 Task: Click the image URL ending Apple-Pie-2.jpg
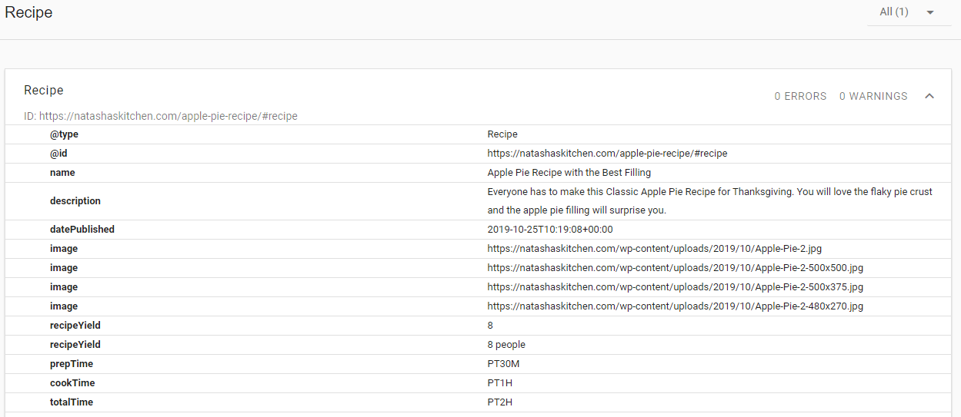click(655, 249)
